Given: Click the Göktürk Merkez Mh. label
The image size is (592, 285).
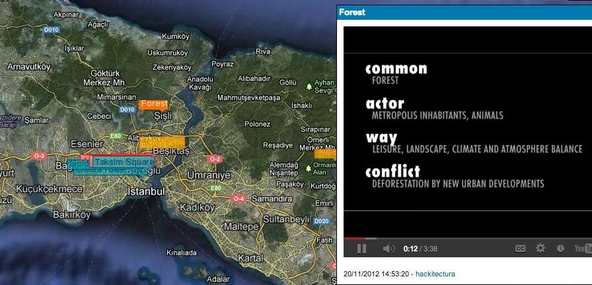Looking at the screenshot, I should tap(105, 78).
